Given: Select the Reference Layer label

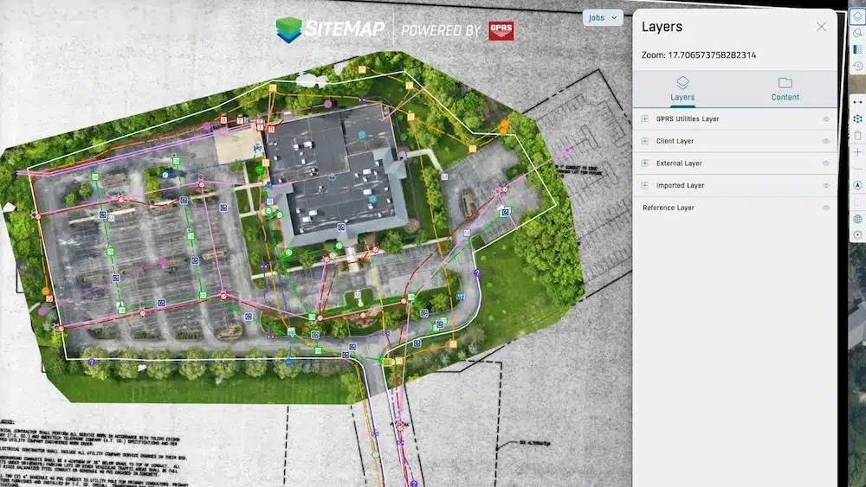Looking at the screenshot, I should click(x=669, y=208).
